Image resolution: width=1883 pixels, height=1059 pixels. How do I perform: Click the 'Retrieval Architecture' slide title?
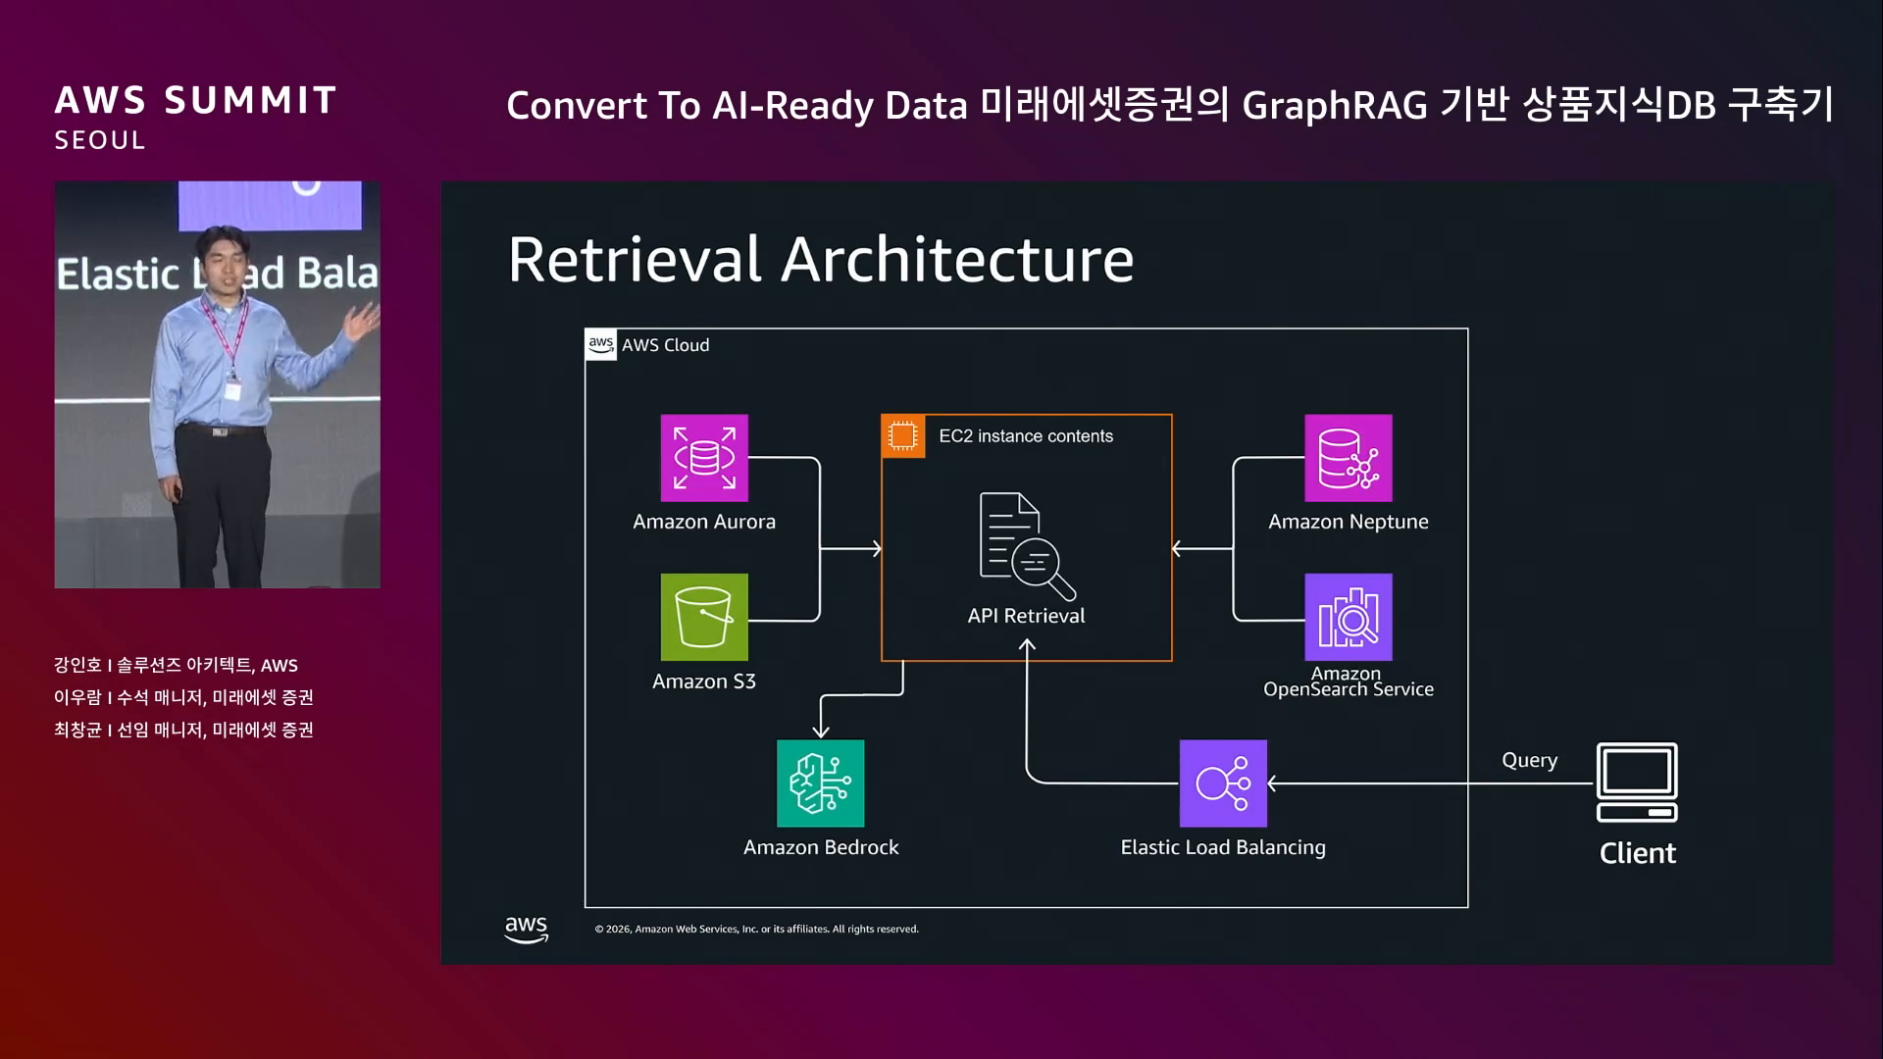pyautogui.click(x=821, y=260)
